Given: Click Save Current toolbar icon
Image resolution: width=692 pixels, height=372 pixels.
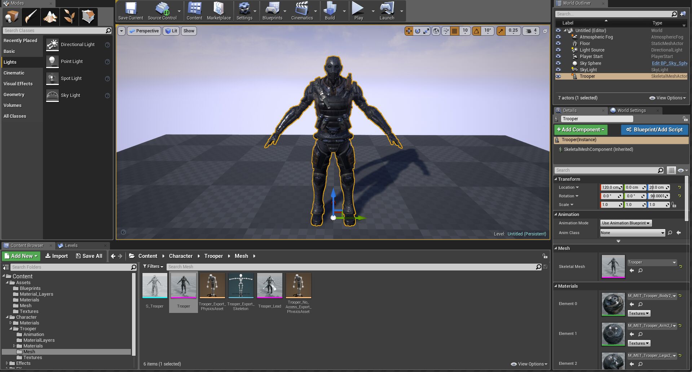Looking at the screenshot, I should 130,11.
